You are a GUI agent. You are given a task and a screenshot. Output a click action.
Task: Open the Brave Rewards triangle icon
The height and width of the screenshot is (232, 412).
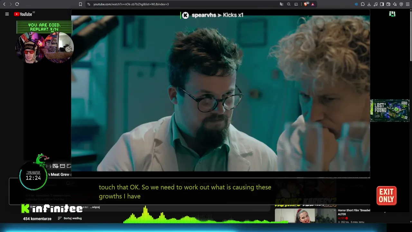tap(313, 4)
